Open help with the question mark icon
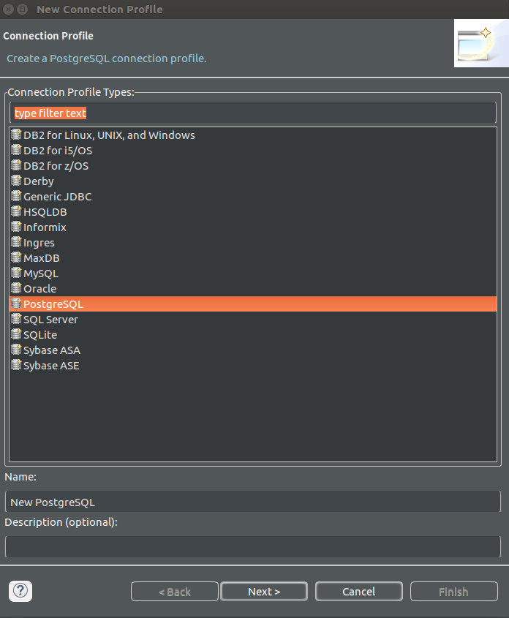The width and height of the screenshot is (509, 618). tap(20, 591)
